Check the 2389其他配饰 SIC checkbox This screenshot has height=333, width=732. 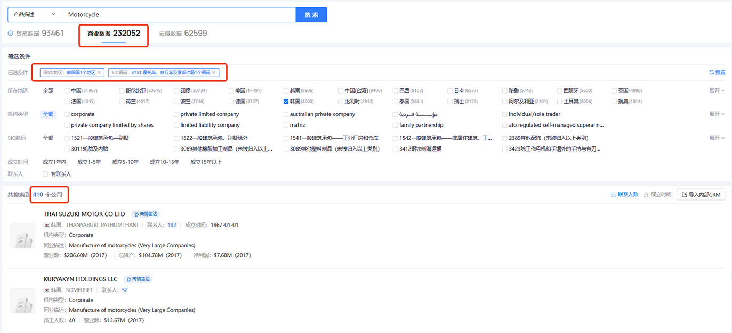pyautogui.click(x=504, y=138)
